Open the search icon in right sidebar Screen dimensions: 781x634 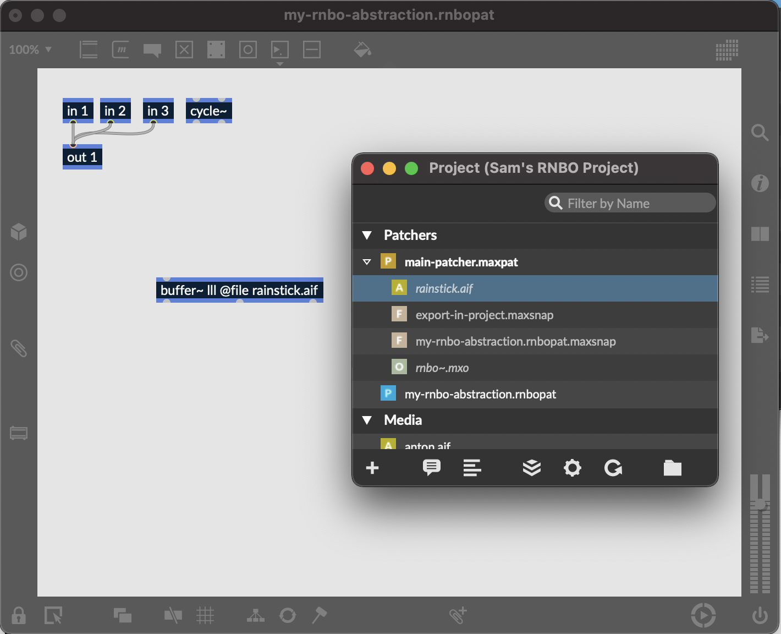760,133
